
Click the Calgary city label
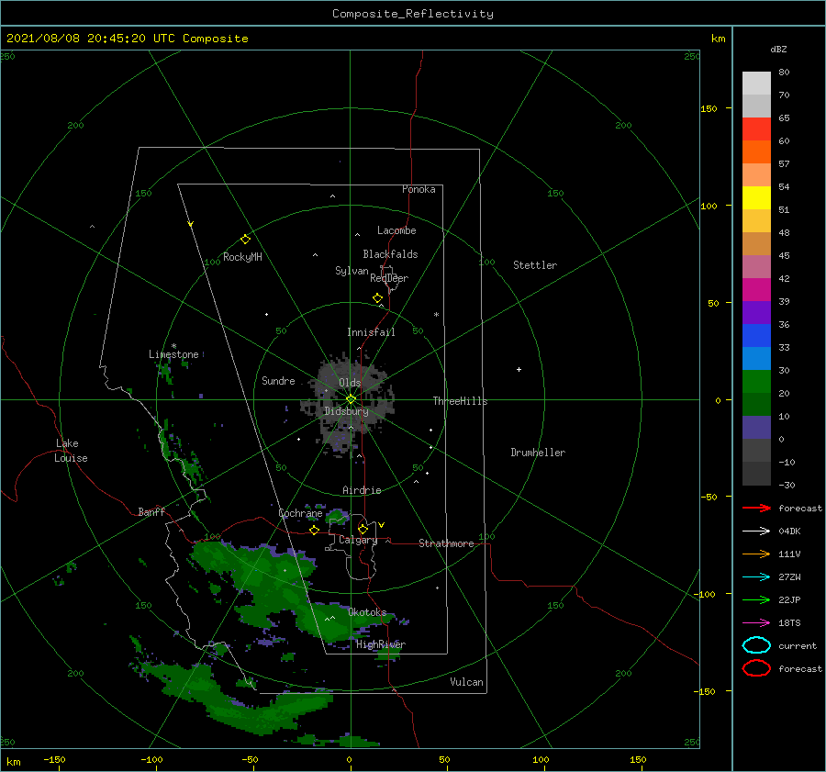[358, 540]
